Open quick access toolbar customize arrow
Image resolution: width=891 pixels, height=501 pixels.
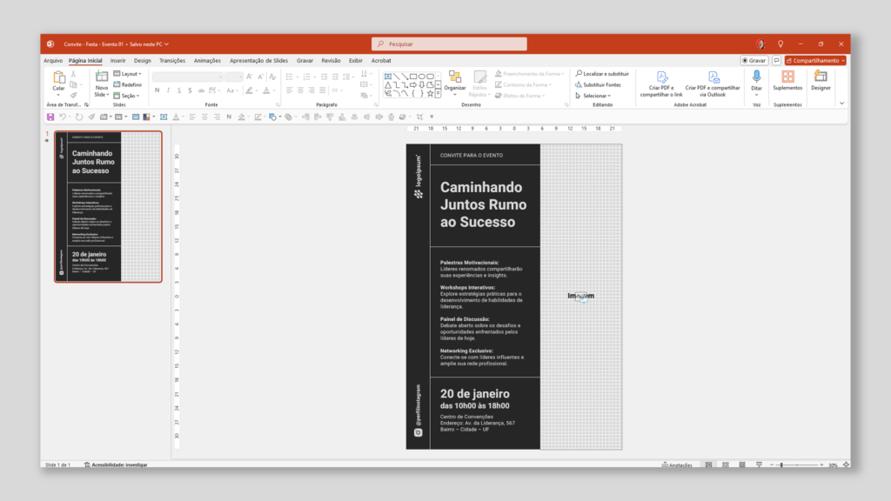[x=432, y=117]
